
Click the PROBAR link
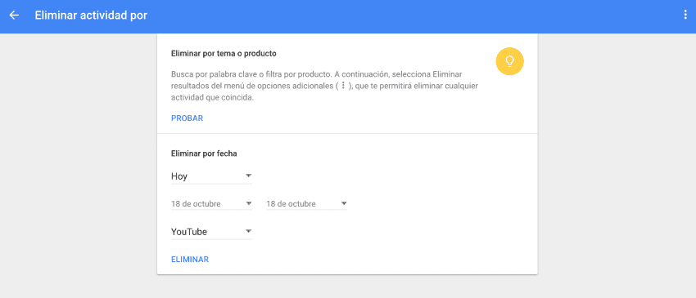click(x=187, y=118)
